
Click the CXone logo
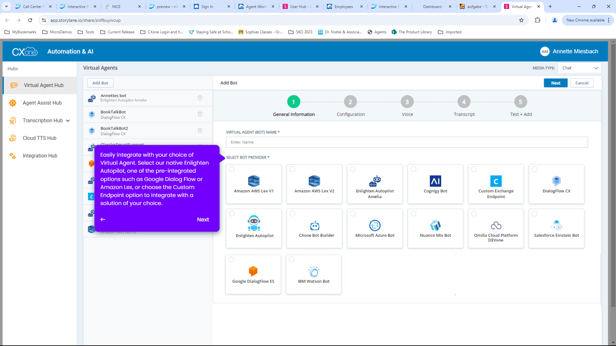coord(25,52)
